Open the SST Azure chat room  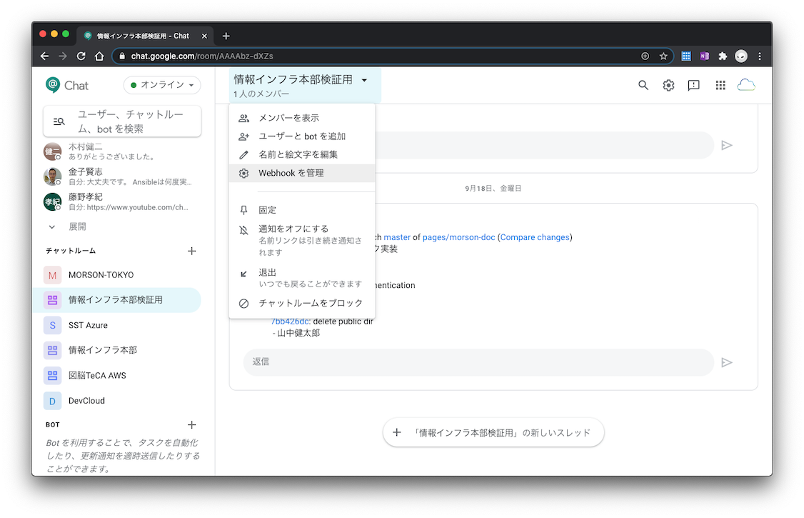coord(88,325)
